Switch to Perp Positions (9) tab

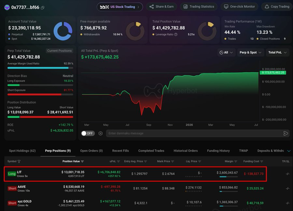[58, 150]
